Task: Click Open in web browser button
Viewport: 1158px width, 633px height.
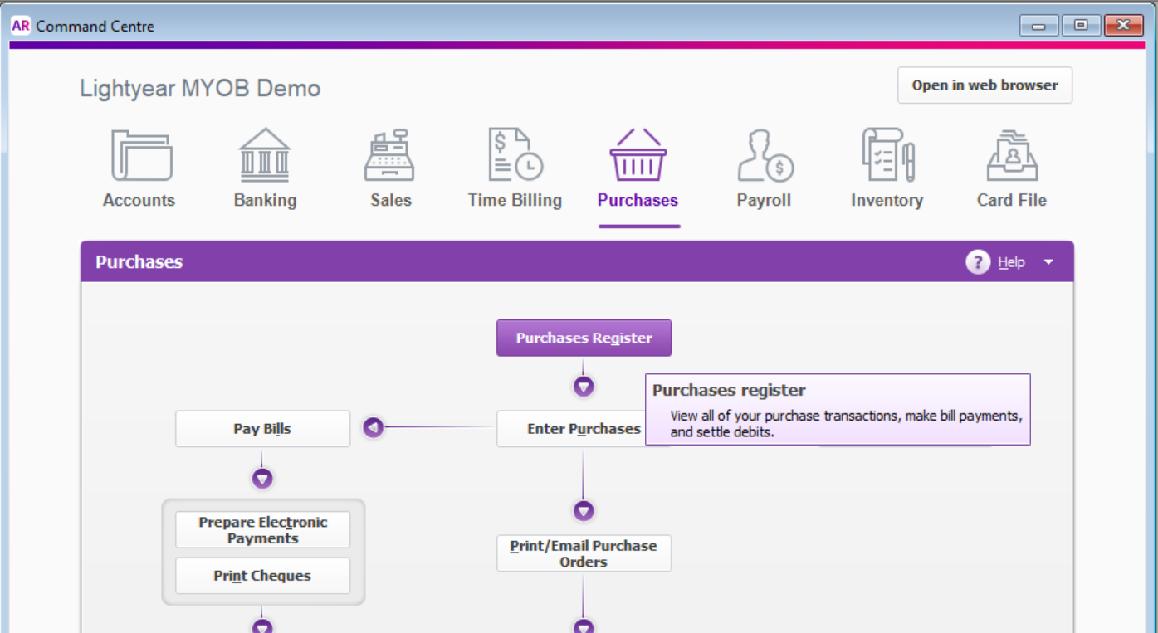Action: (985, 85)
